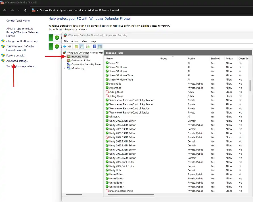Open breadcrumb chevron before Control Panel
The height and width of the screenshot is (202, 253).
[37, 10]
